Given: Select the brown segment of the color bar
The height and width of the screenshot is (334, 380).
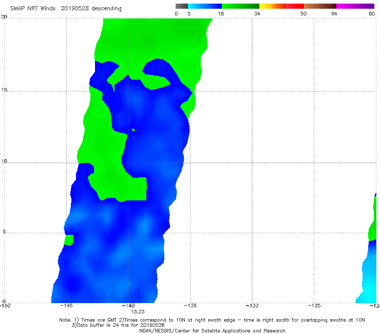Looking at the screenshot, I should [x=320, y=6].
